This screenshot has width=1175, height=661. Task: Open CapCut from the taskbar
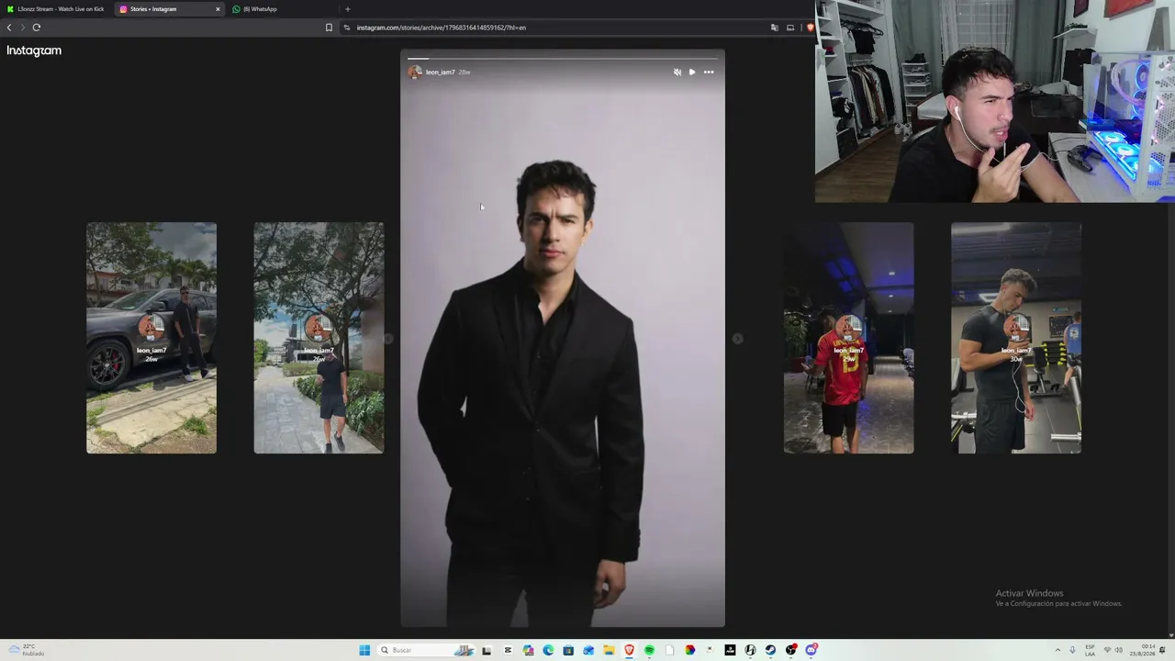508,650
